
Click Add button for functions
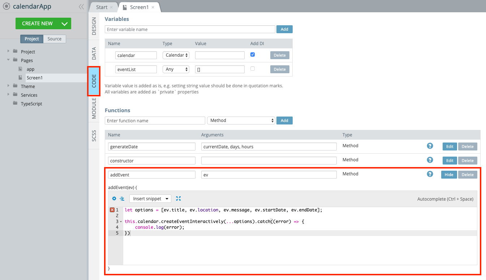coord(284,121)
